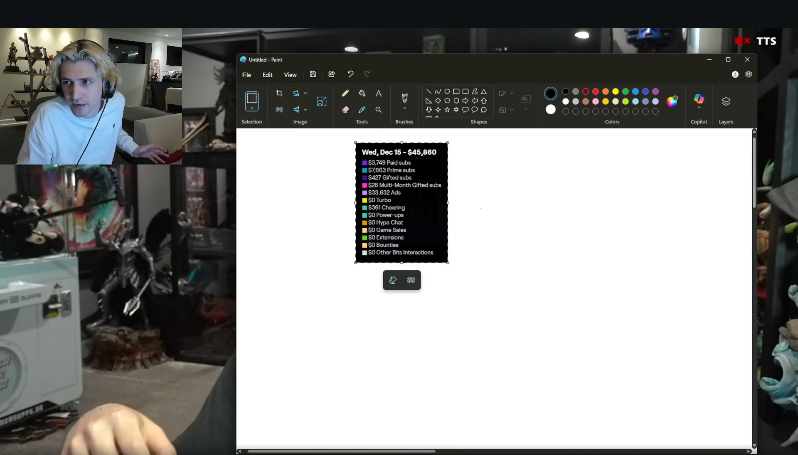Screen dimensions: 798x455
Task: Open the File menu
Action: tap(246, 75)
